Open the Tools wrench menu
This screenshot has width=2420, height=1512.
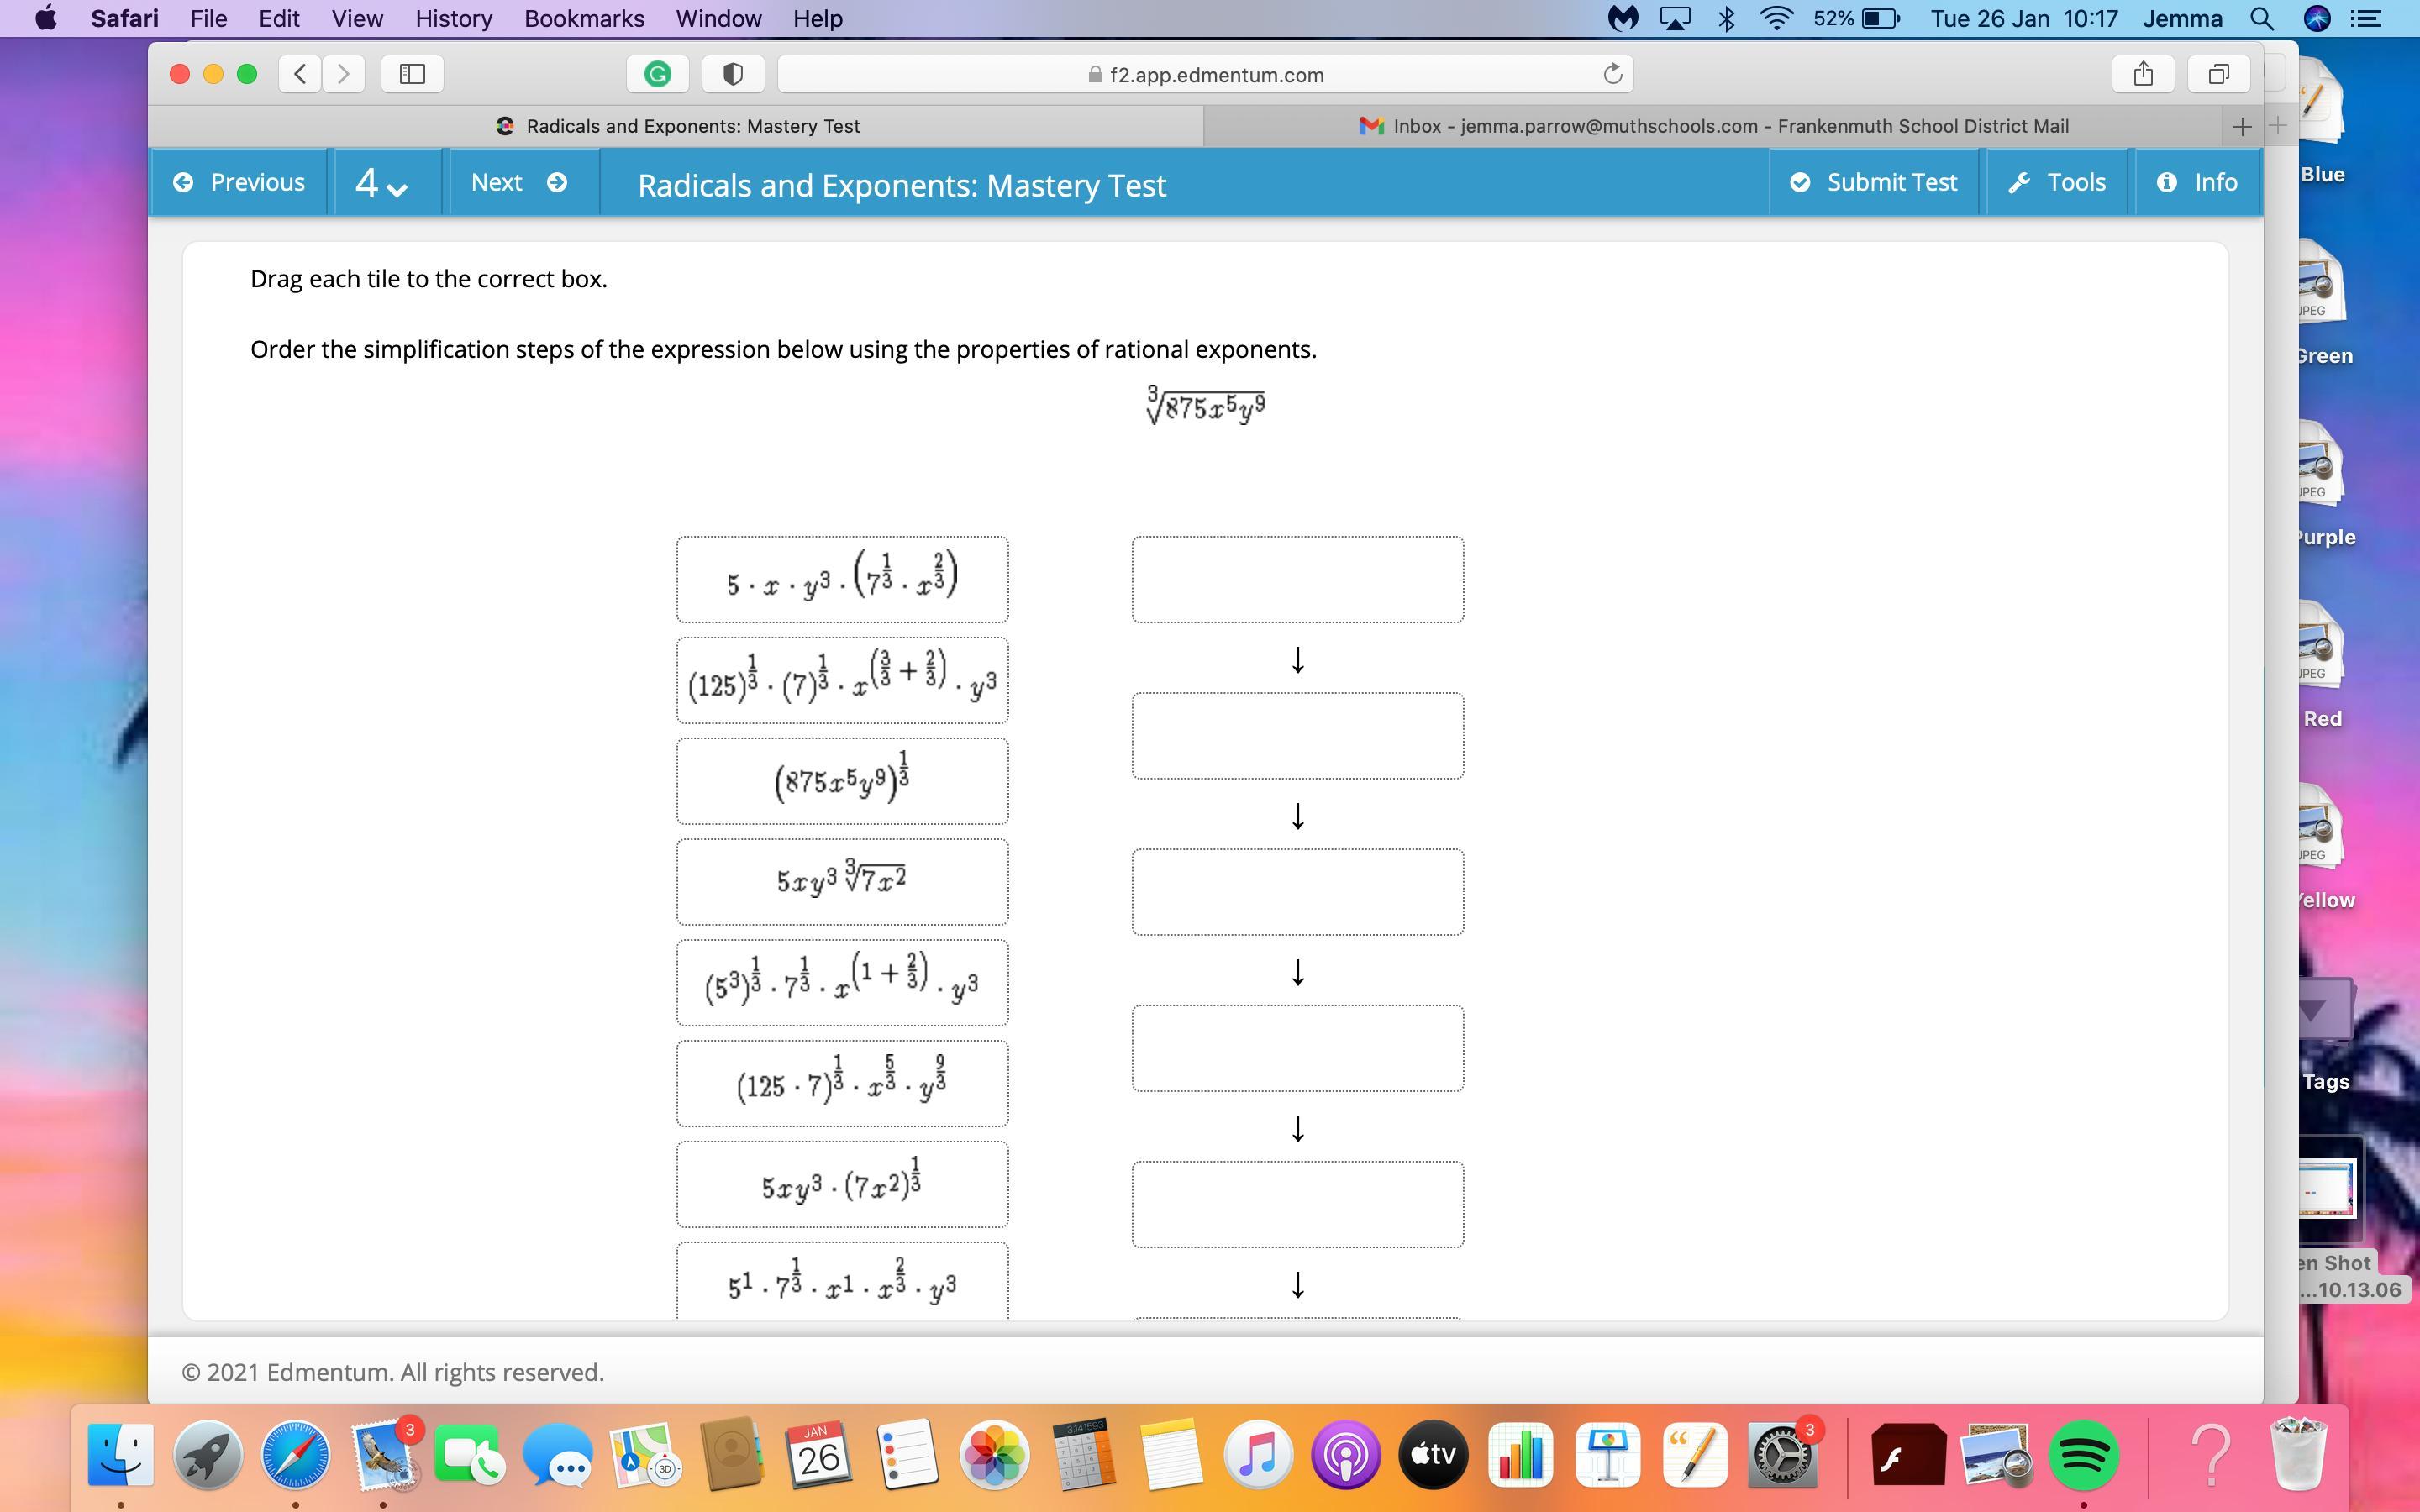click(x=2057, y=182)
